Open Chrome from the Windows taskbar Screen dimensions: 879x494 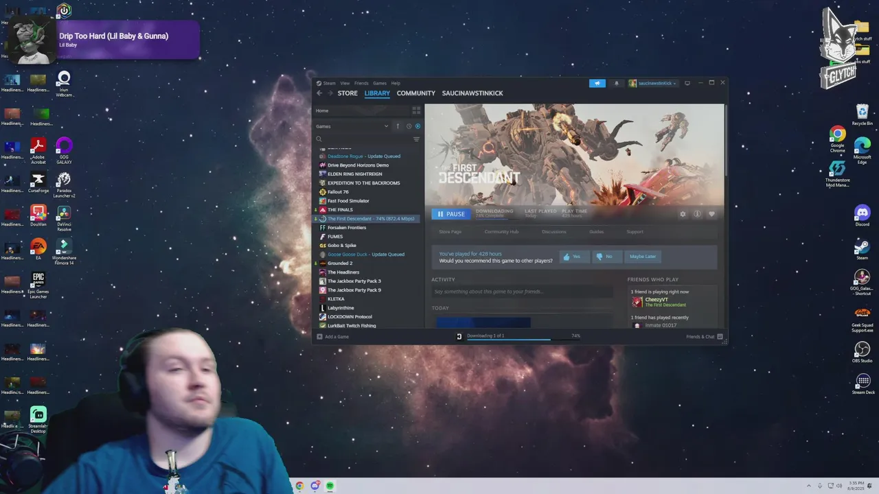299,486
